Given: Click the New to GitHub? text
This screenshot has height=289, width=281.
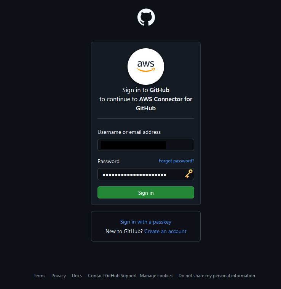Looking at the screenshot, I should (124, 231).
